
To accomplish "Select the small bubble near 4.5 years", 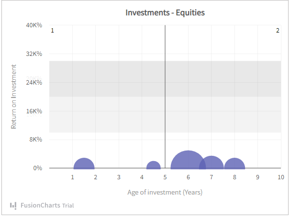I will (153, 166).
